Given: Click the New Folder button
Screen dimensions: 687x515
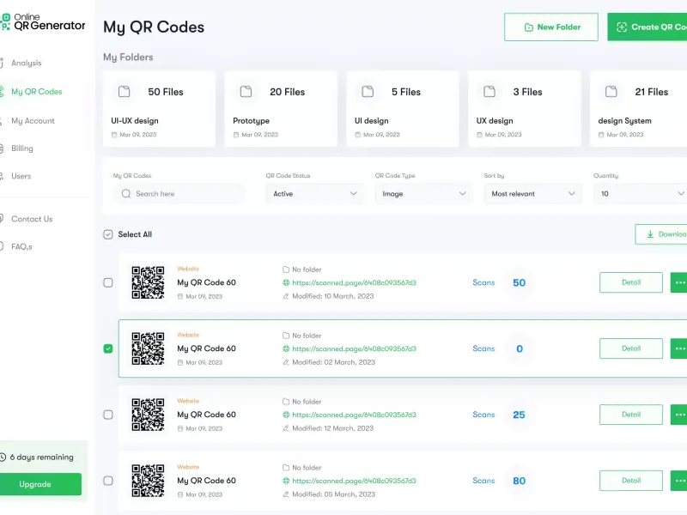Looking at the screenshot, I should point(551,27).
